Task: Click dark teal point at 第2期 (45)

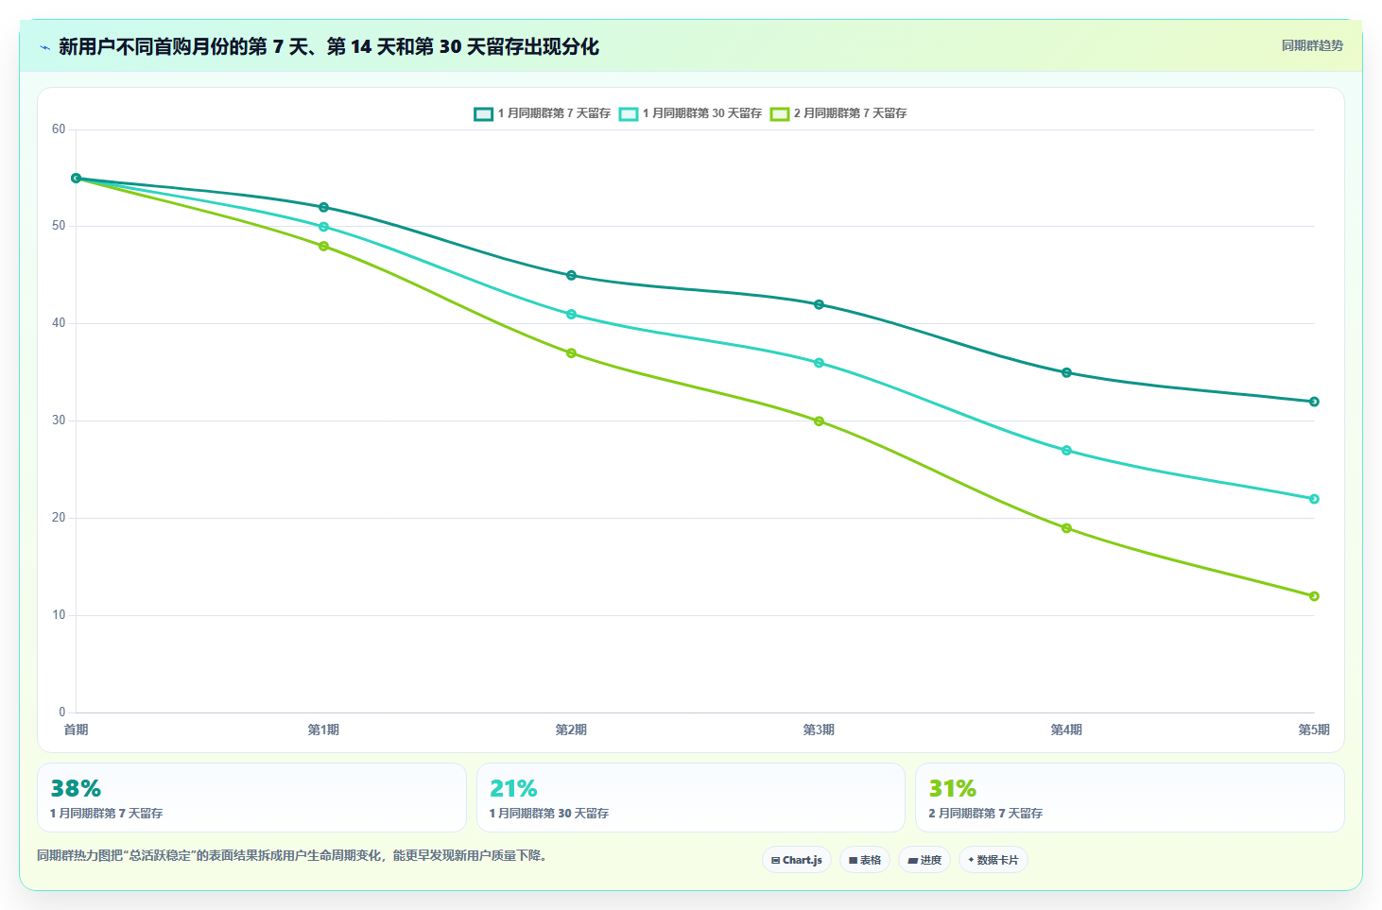Action: tap(571, 275)
